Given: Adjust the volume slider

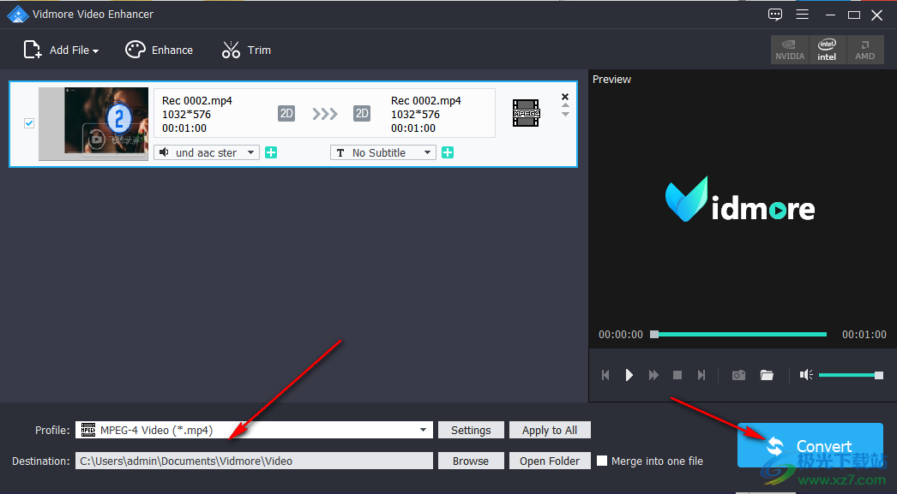Looking at the screenshot, I should click(851, 375).
